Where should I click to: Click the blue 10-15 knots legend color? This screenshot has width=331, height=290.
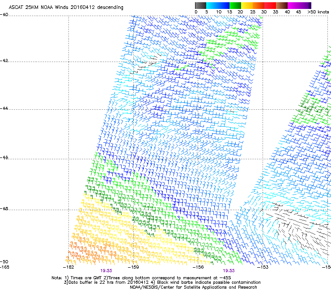(224, 5)
